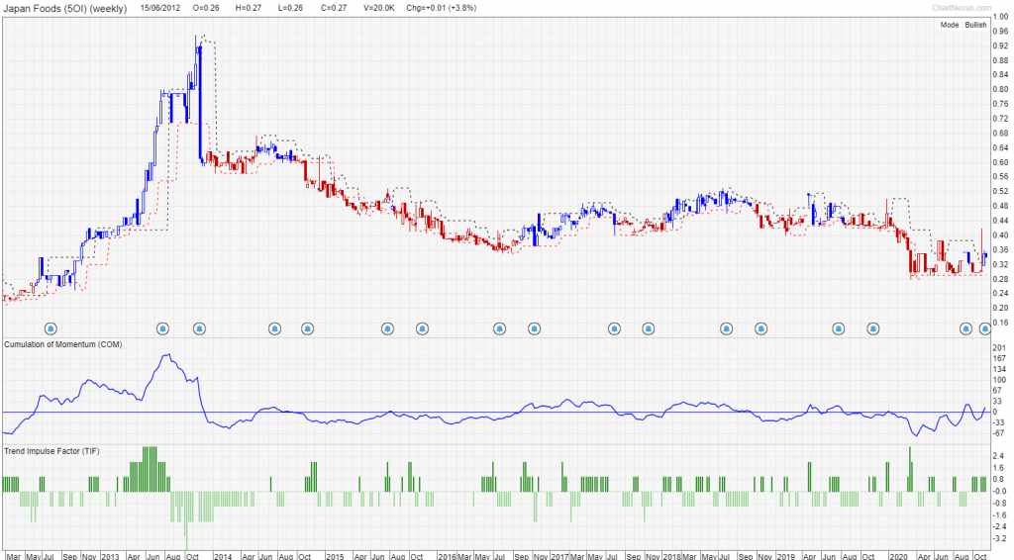Click the 2.4 value on TIF axis
The image size is (1014, 560).
pyautogui.click(x=1000, y=456)
